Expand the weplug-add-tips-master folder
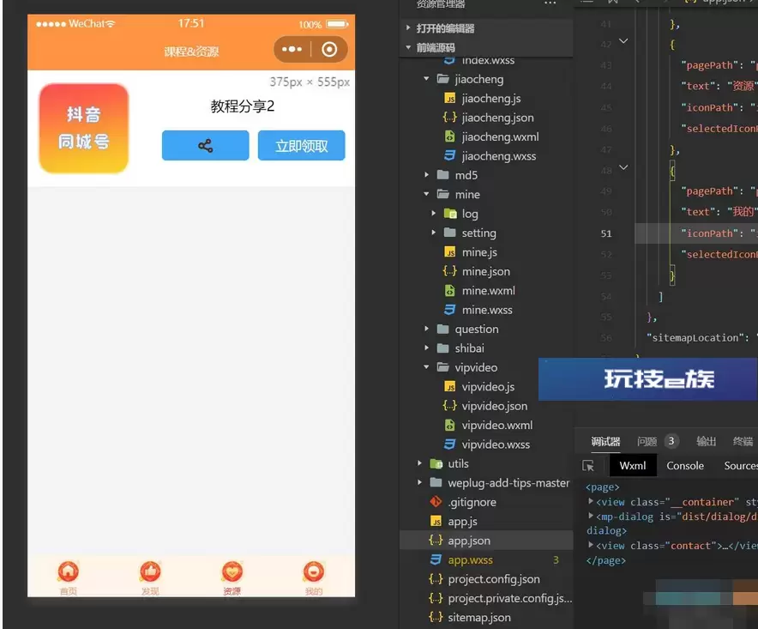This screenshot has height=629, width=758. 419,483
